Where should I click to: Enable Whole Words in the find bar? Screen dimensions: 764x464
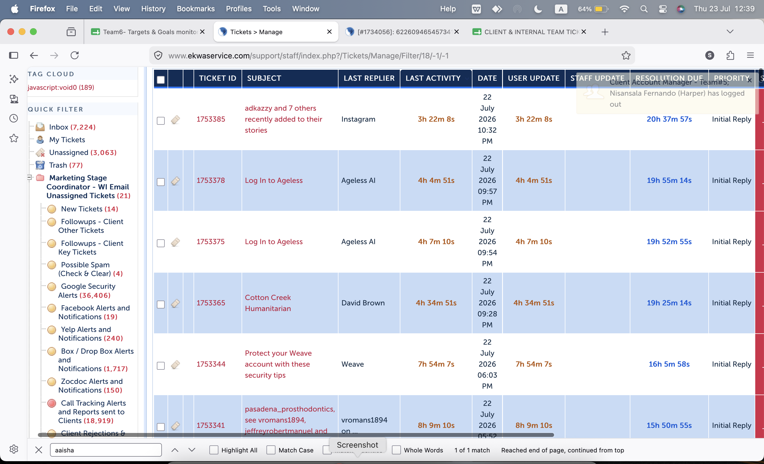[396, 450]
